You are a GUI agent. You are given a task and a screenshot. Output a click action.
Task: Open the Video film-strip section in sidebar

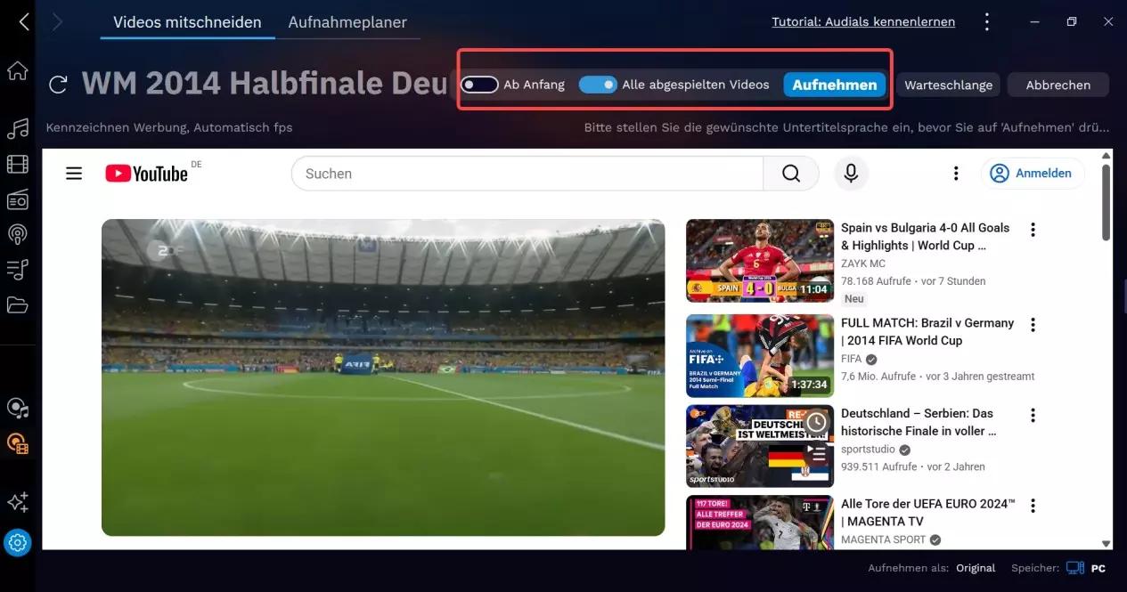click(x=17, y=164)
